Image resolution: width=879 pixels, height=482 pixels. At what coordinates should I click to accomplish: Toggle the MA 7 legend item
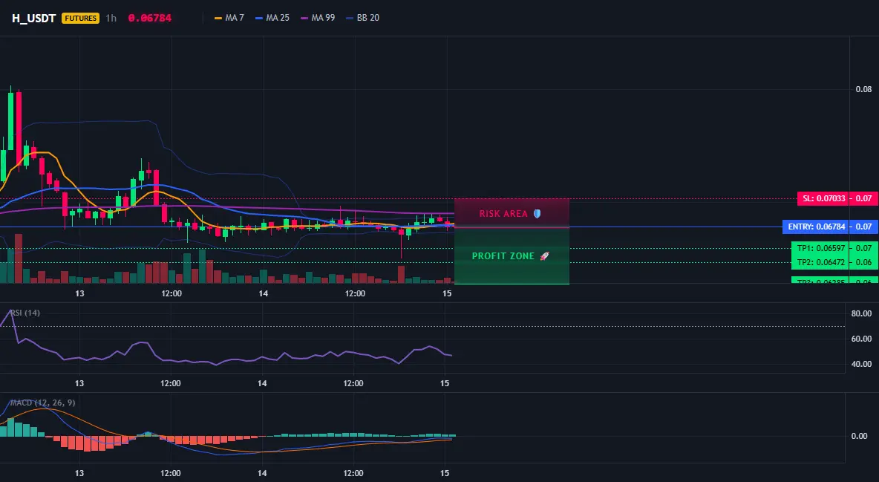pyautogui.click(x=229, y=18)
